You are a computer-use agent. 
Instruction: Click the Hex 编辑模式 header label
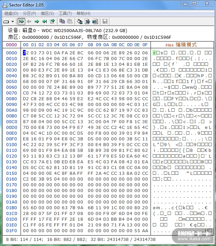coord(181,45)
